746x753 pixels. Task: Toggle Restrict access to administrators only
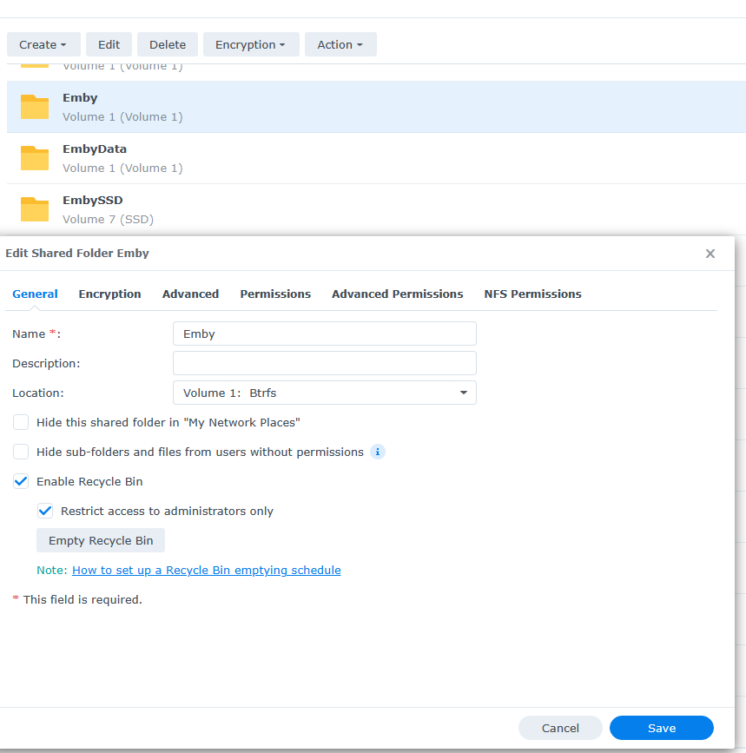(x=45, y=511)
